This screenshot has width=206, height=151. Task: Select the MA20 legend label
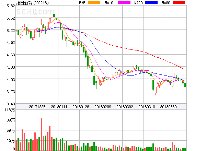click(x=138, y=3)
